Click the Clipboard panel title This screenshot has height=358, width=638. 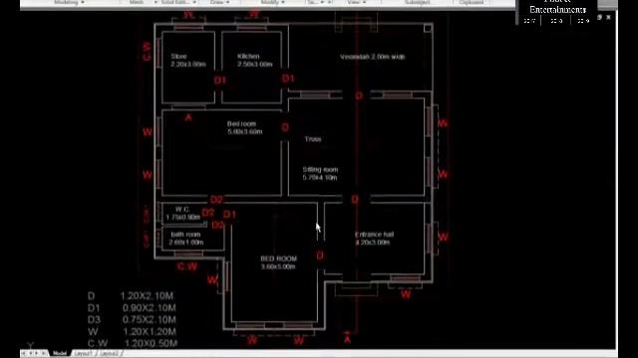click(472, 2)
